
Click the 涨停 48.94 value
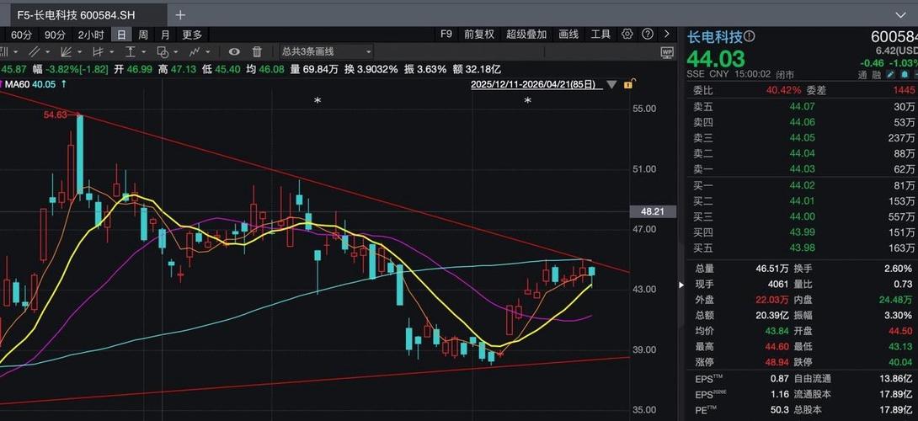click(x=777, y=362)
